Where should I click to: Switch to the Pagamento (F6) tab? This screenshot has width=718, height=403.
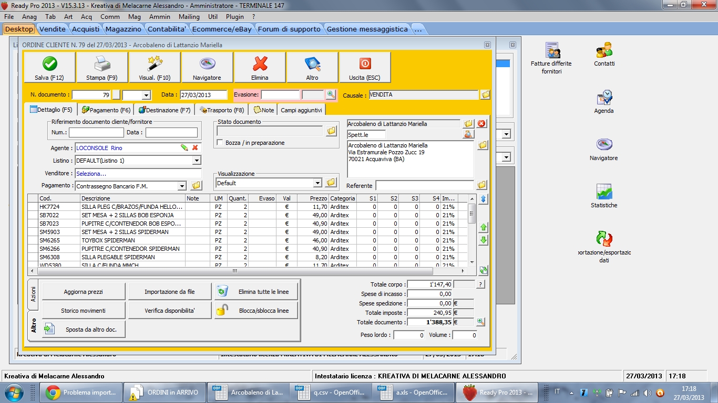[x=106, y=110]
